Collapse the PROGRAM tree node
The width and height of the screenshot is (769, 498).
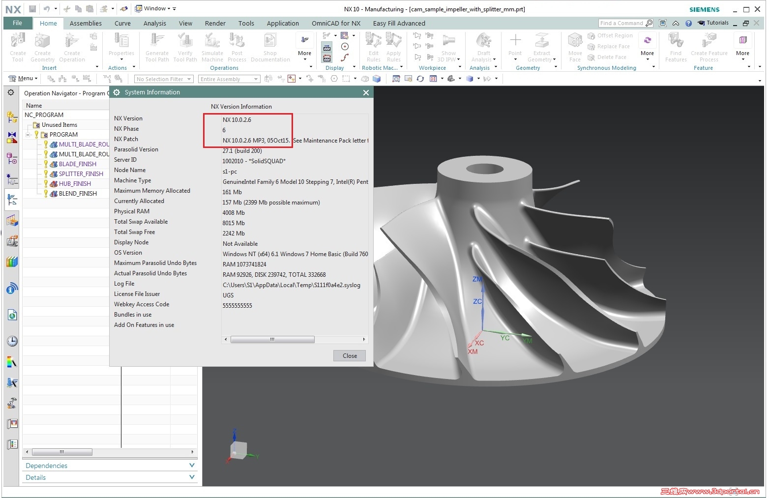29,135
